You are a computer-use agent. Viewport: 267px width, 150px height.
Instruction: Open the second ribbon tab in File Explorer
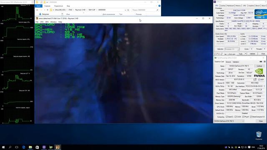[x=47, y=6]
